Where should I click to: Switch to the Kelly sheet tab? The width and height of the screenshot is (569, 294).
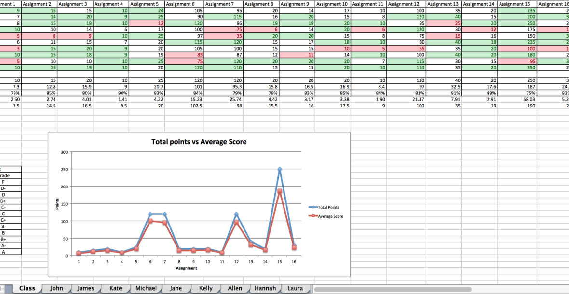(x=205, y=288)
